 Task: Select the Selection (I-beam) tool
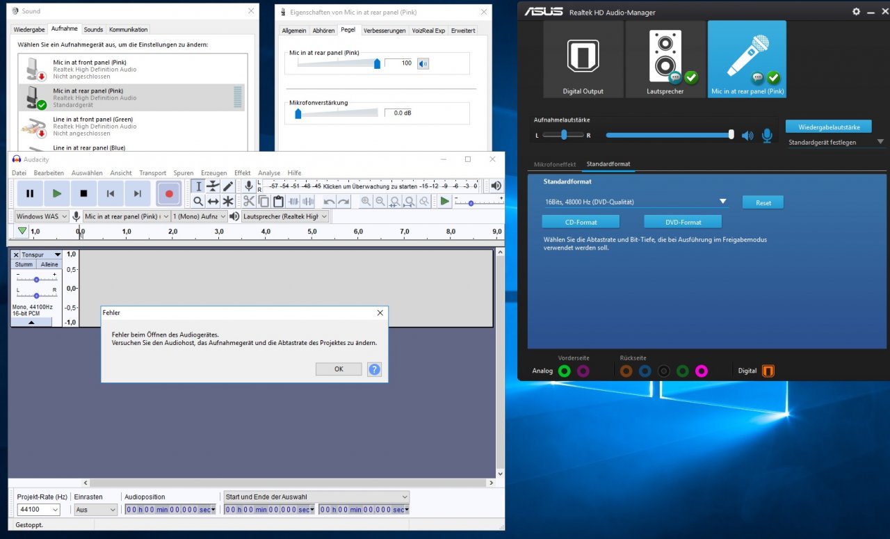tap(198, 186)
